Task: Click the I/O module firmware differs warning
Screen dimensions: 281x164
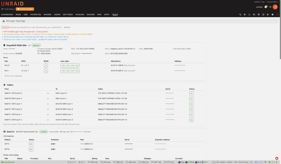Action: coord(48,34)
